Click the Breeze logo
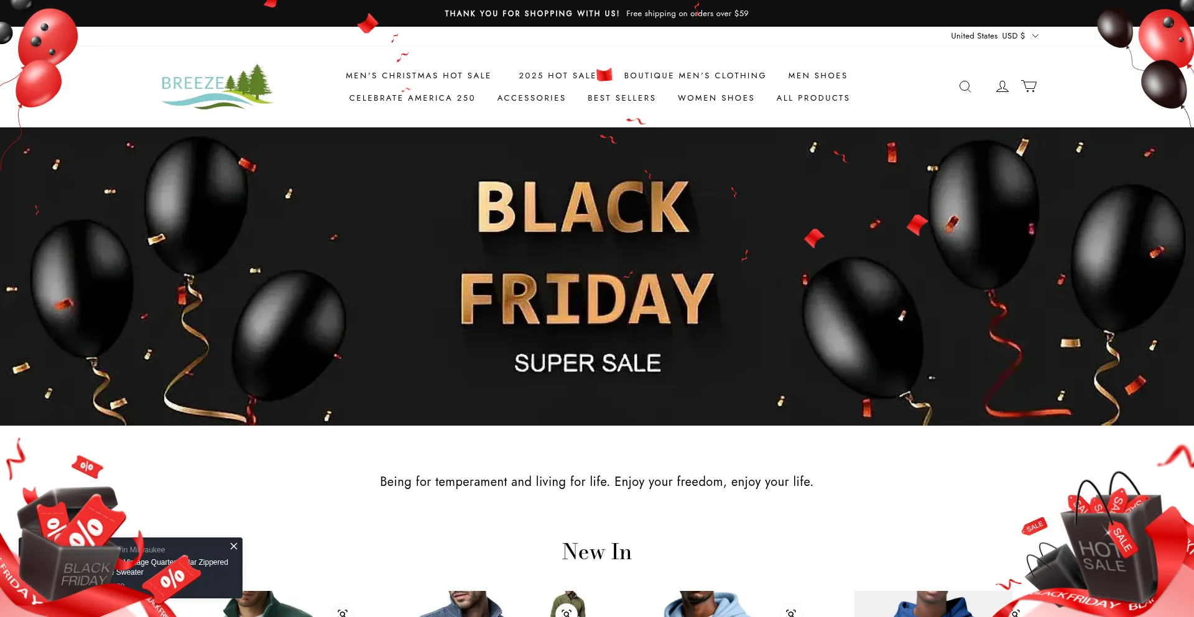Image resolution: width=1194 pixels, height=617 pixels. [217, 86]
